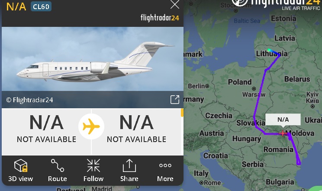
Task: Click the red aircraft marker near Moldova
Action: (x=283, y=133)
